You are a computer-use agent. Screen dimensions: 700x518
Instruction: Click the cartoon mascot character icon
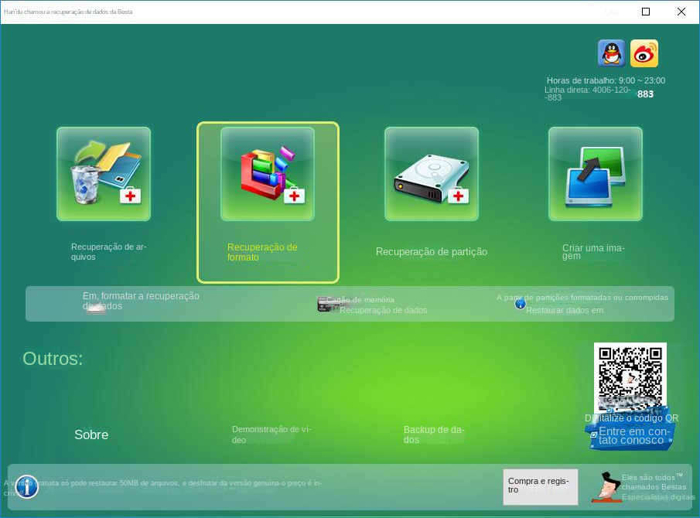[606, 487]
